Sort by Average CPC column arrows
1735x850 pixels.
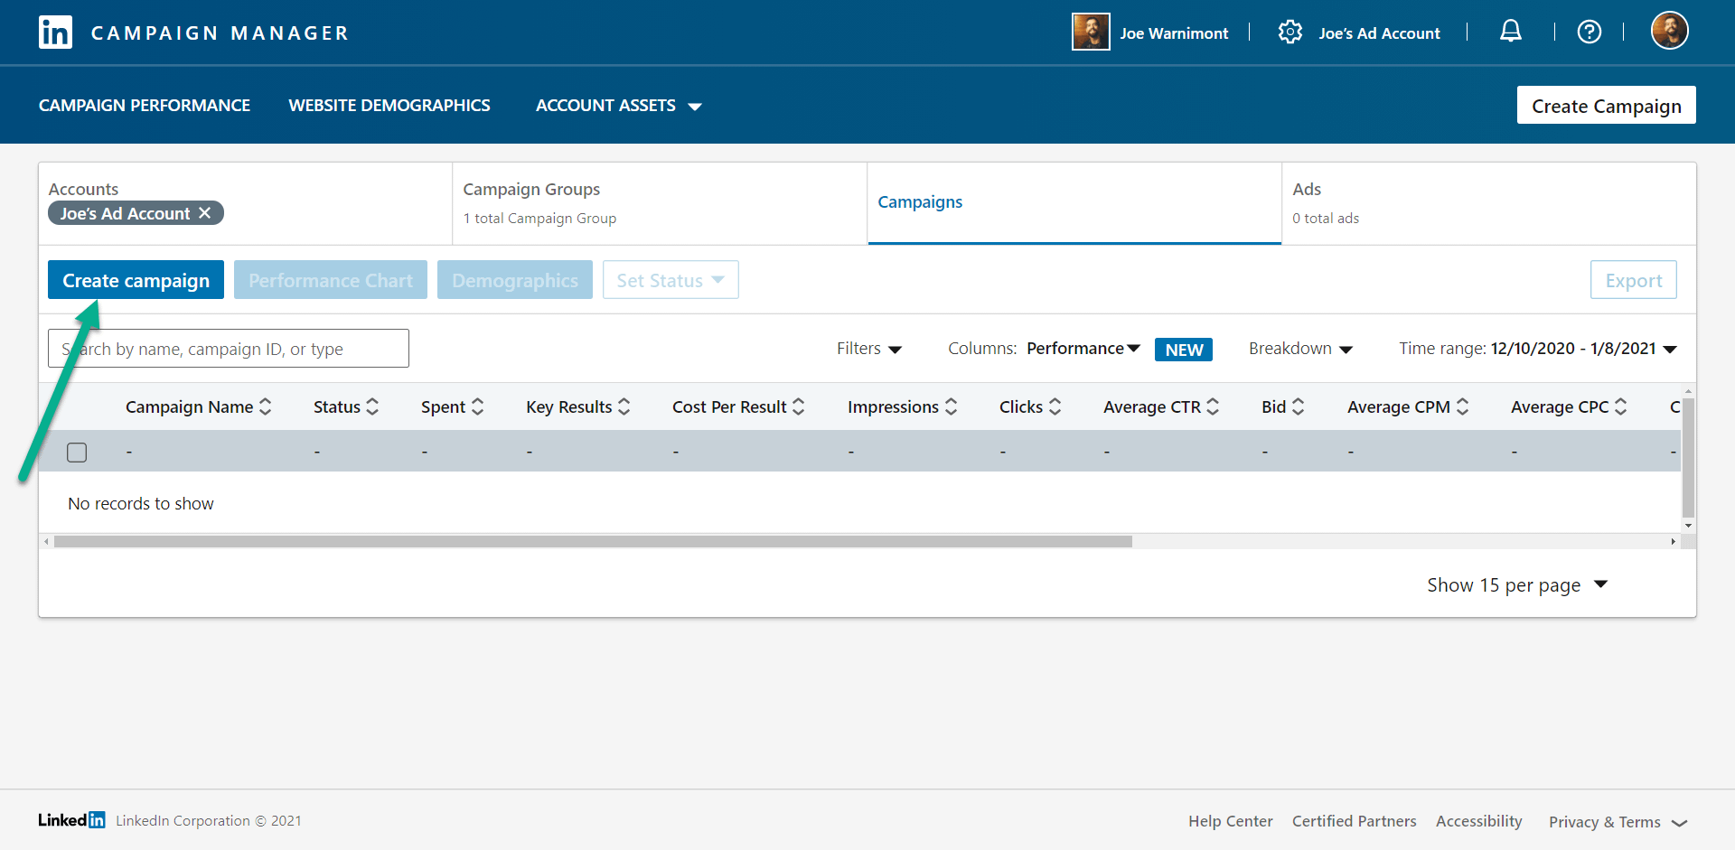1620,406
